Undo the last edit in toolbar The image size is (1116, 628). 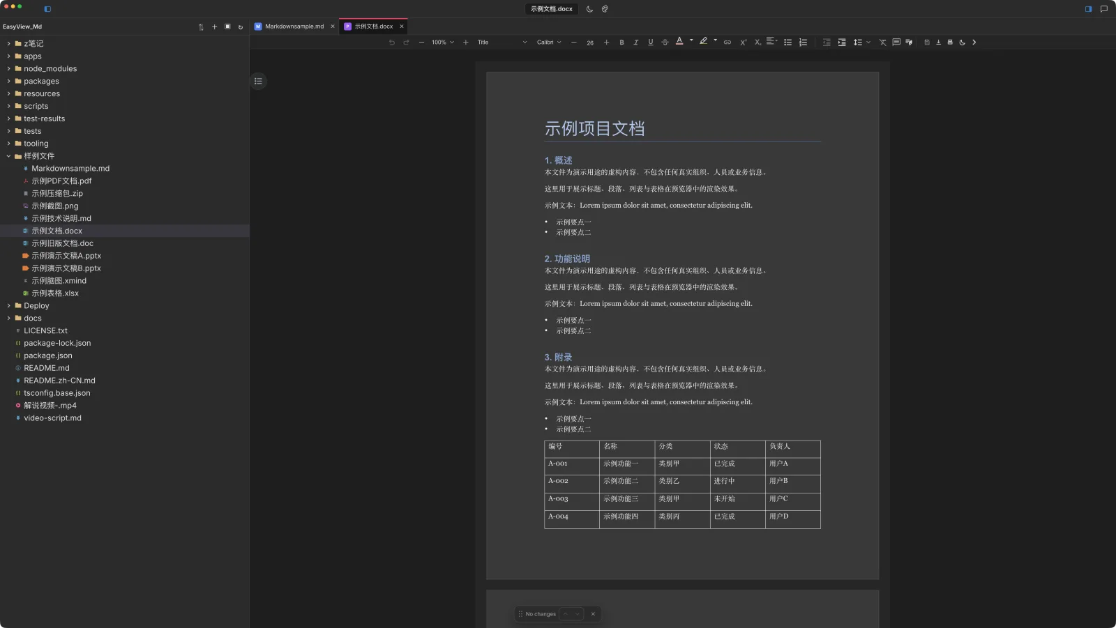392,43
